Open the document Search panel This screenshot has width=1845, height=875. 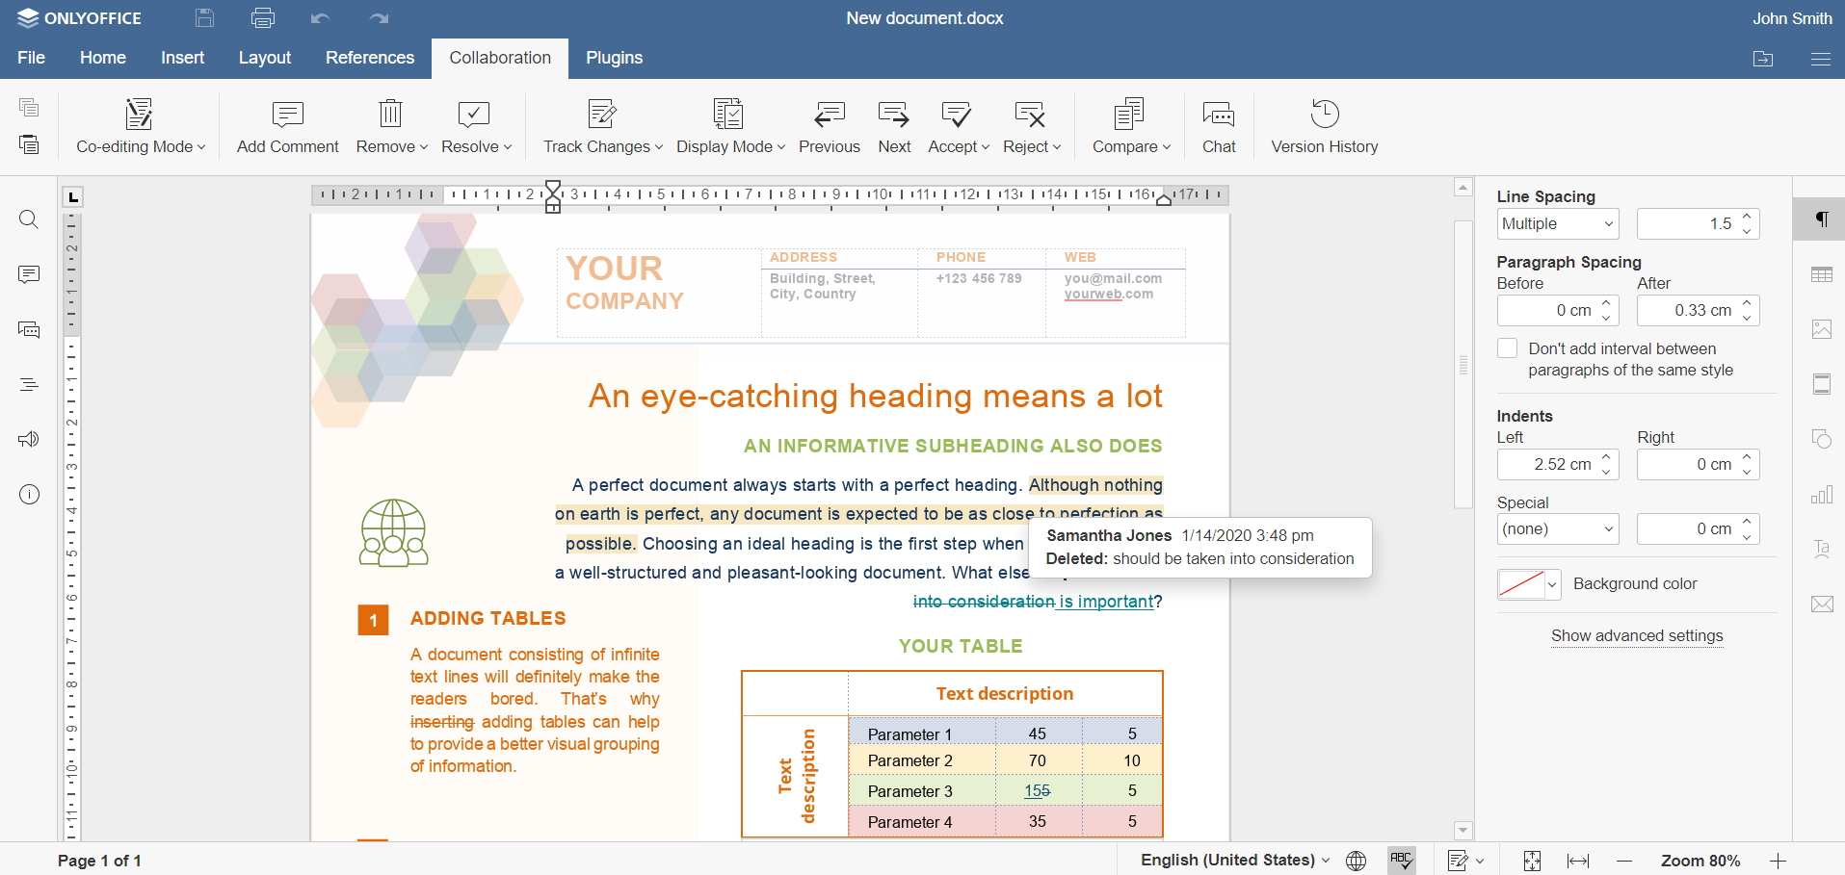pos(29,219)
